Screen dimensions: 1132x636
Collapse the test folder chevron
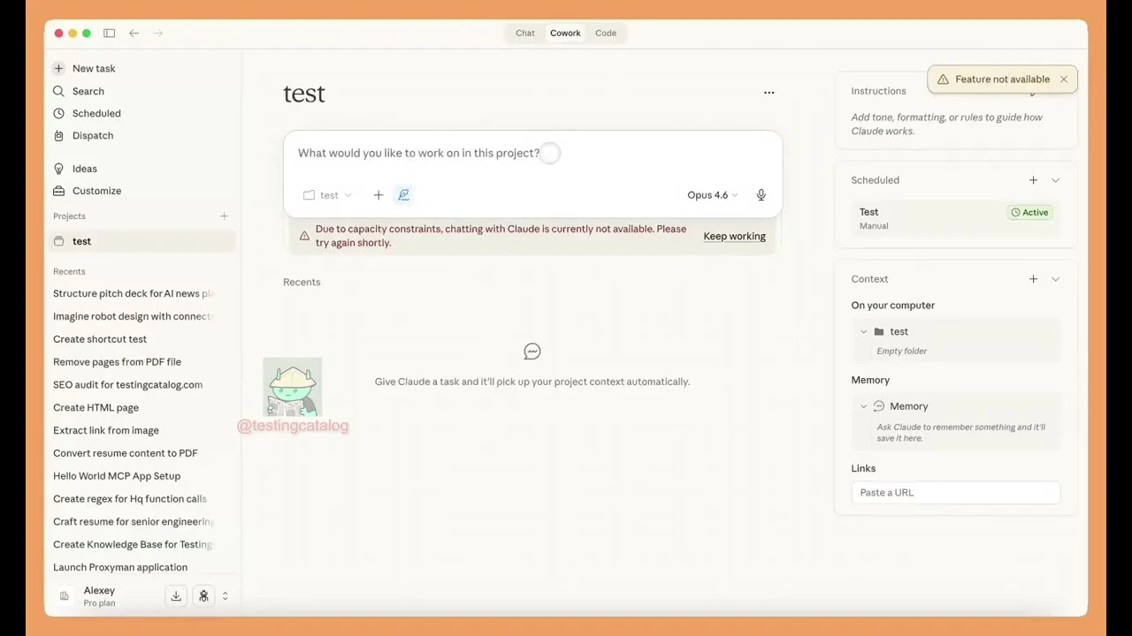click(x=864, y=331)
